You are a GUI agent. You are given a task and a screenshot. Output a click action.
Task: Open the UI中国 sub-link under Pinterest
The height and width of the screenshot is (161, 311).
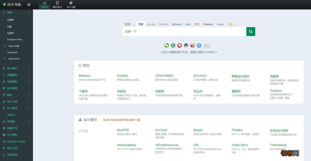point(279,98)
